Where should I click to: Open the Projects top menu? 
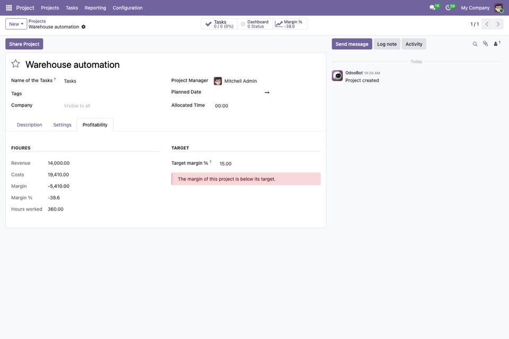[50, 8]
